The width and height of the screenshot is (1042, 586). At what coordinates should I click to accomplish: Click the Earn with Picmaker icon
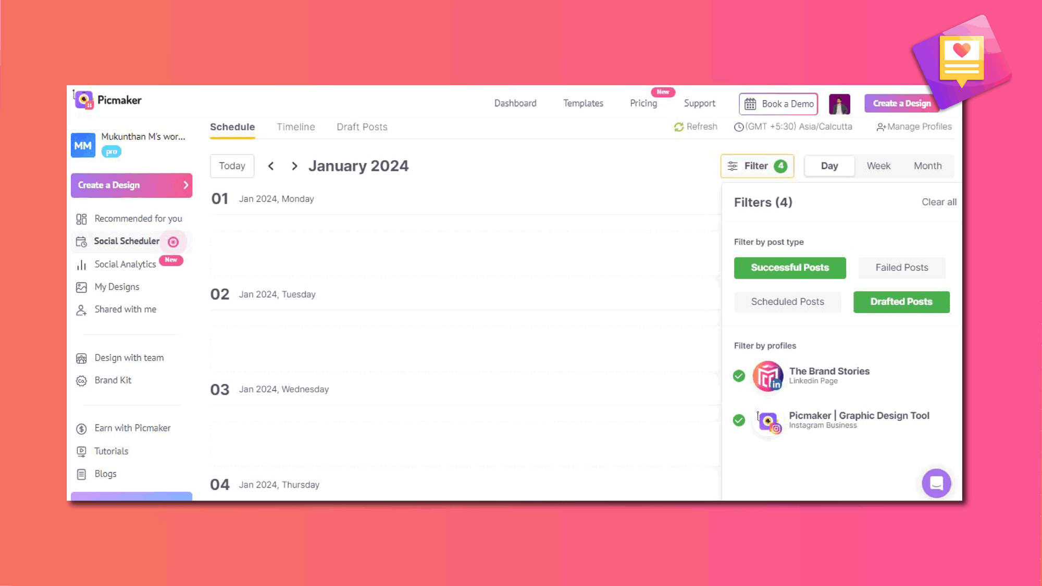[82, 428]
